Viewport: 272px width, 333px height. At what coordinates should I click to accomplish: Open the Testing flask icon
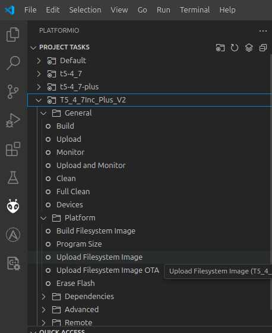[x=13, y=178]
